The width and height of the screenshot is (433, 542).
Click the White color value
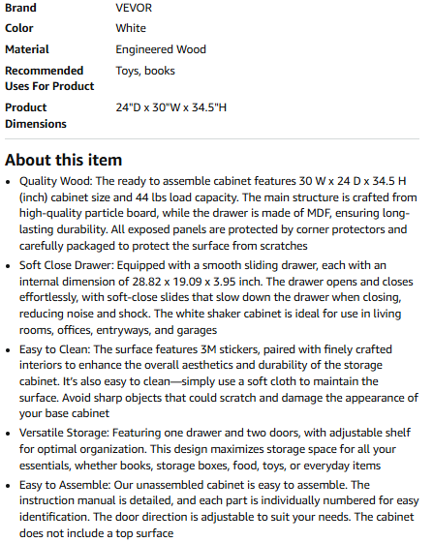point(131,28)
